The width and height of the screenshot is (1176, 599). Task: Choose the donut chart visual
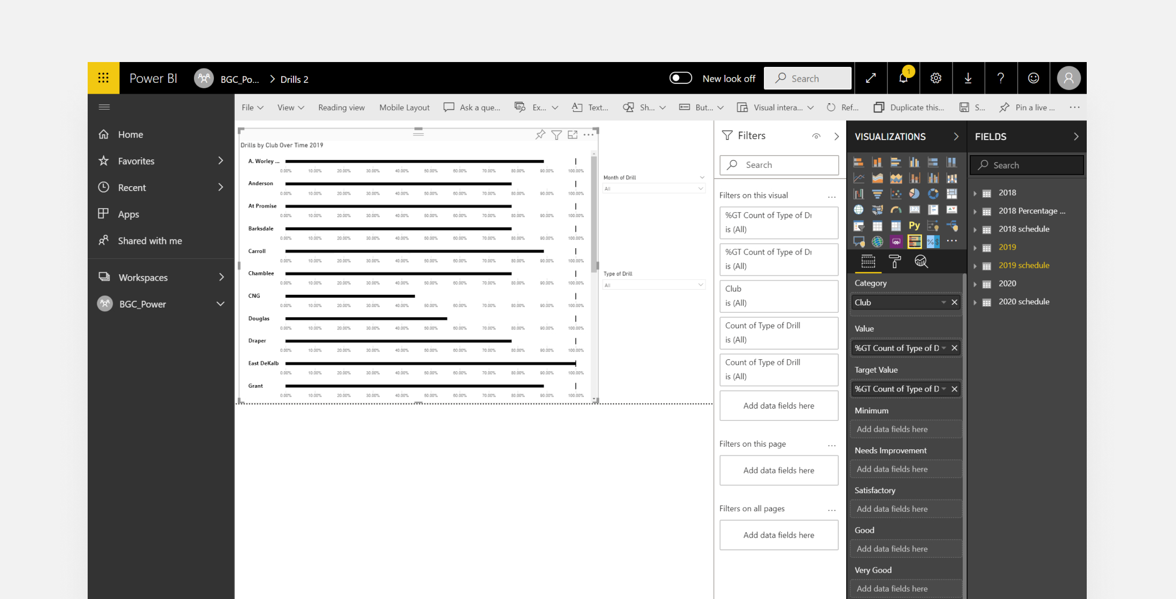click(933, 194)
